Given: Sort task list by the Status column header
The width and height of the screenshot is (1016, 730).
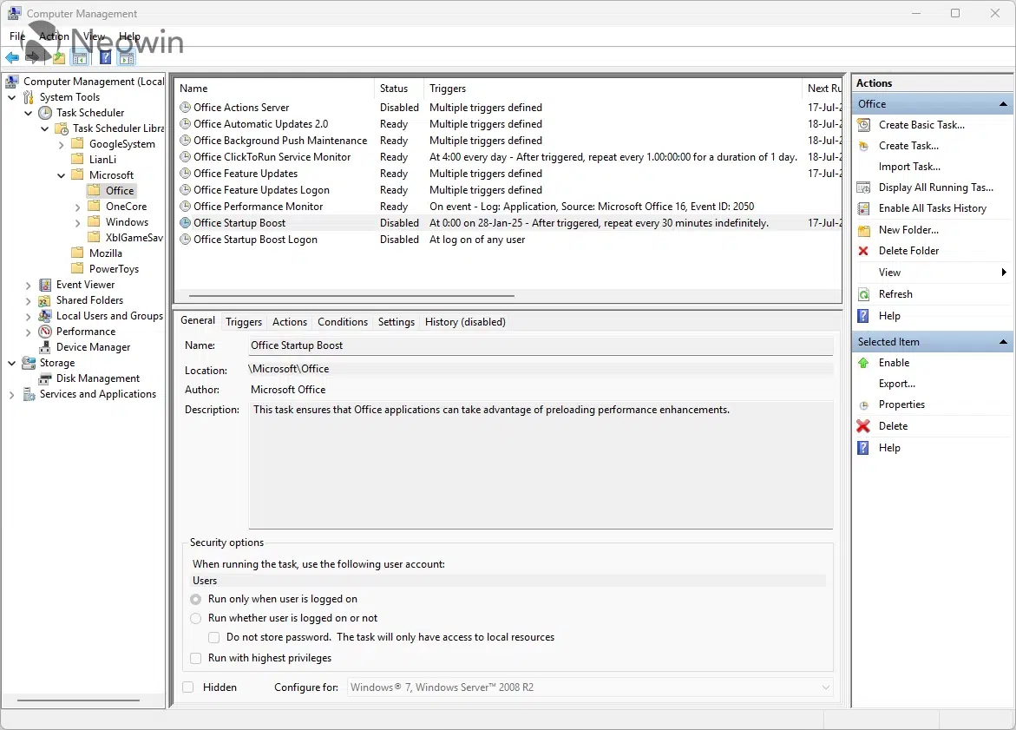Looking at the screenshot, I should [398, 89].
